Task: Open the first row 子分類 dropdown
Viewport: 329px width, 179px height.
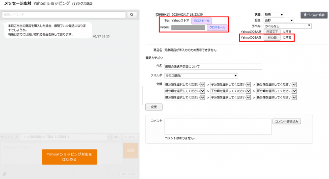Action: (x=230, y=84)
